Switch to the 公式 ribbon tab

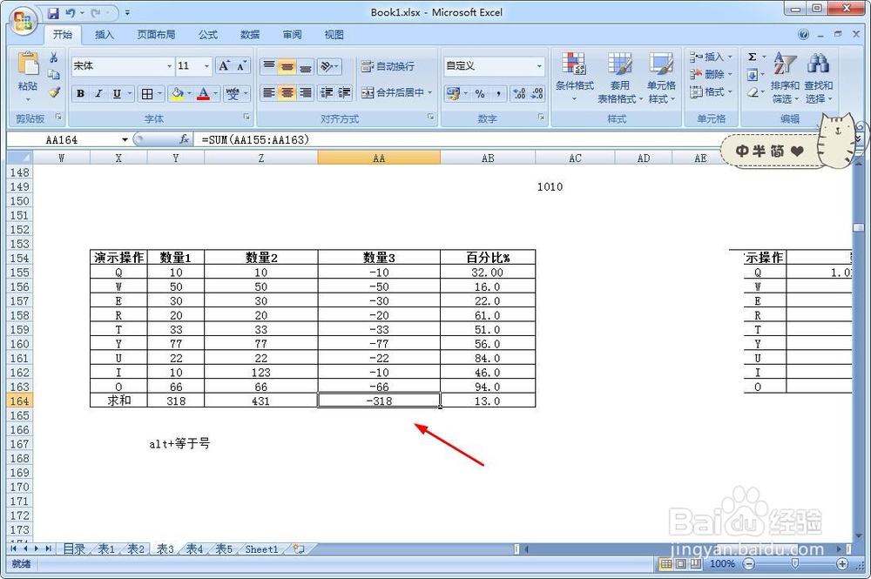206,35
